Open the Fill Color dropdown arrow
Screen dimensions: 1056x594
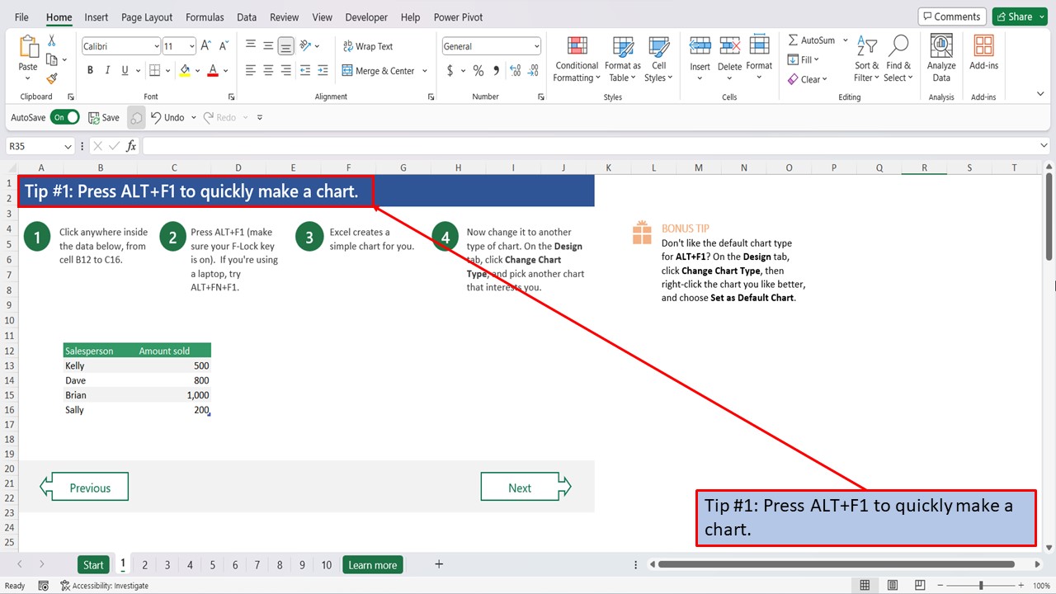click(x=197, y=71)
